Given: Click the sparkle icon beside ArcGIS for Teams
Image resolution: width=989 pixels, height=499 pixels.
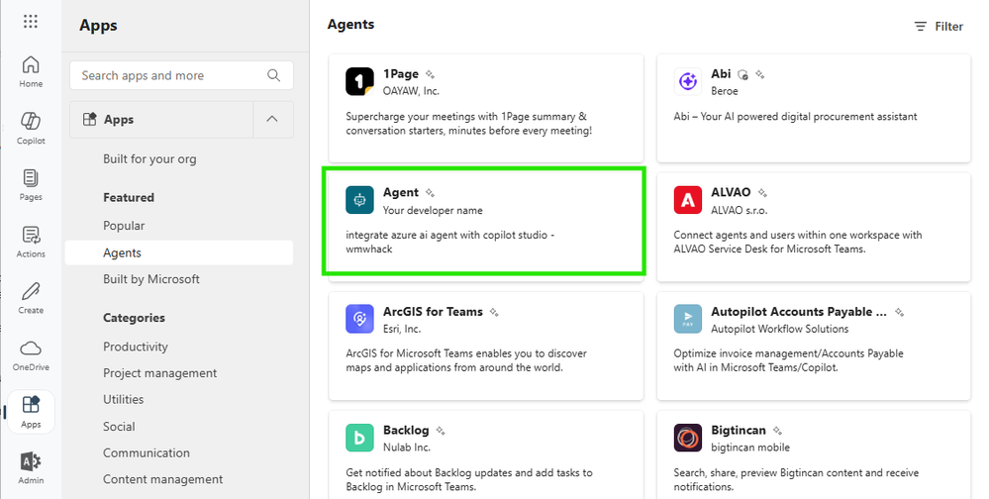Looking at the screenshot, I should click(x=494, y=312).
